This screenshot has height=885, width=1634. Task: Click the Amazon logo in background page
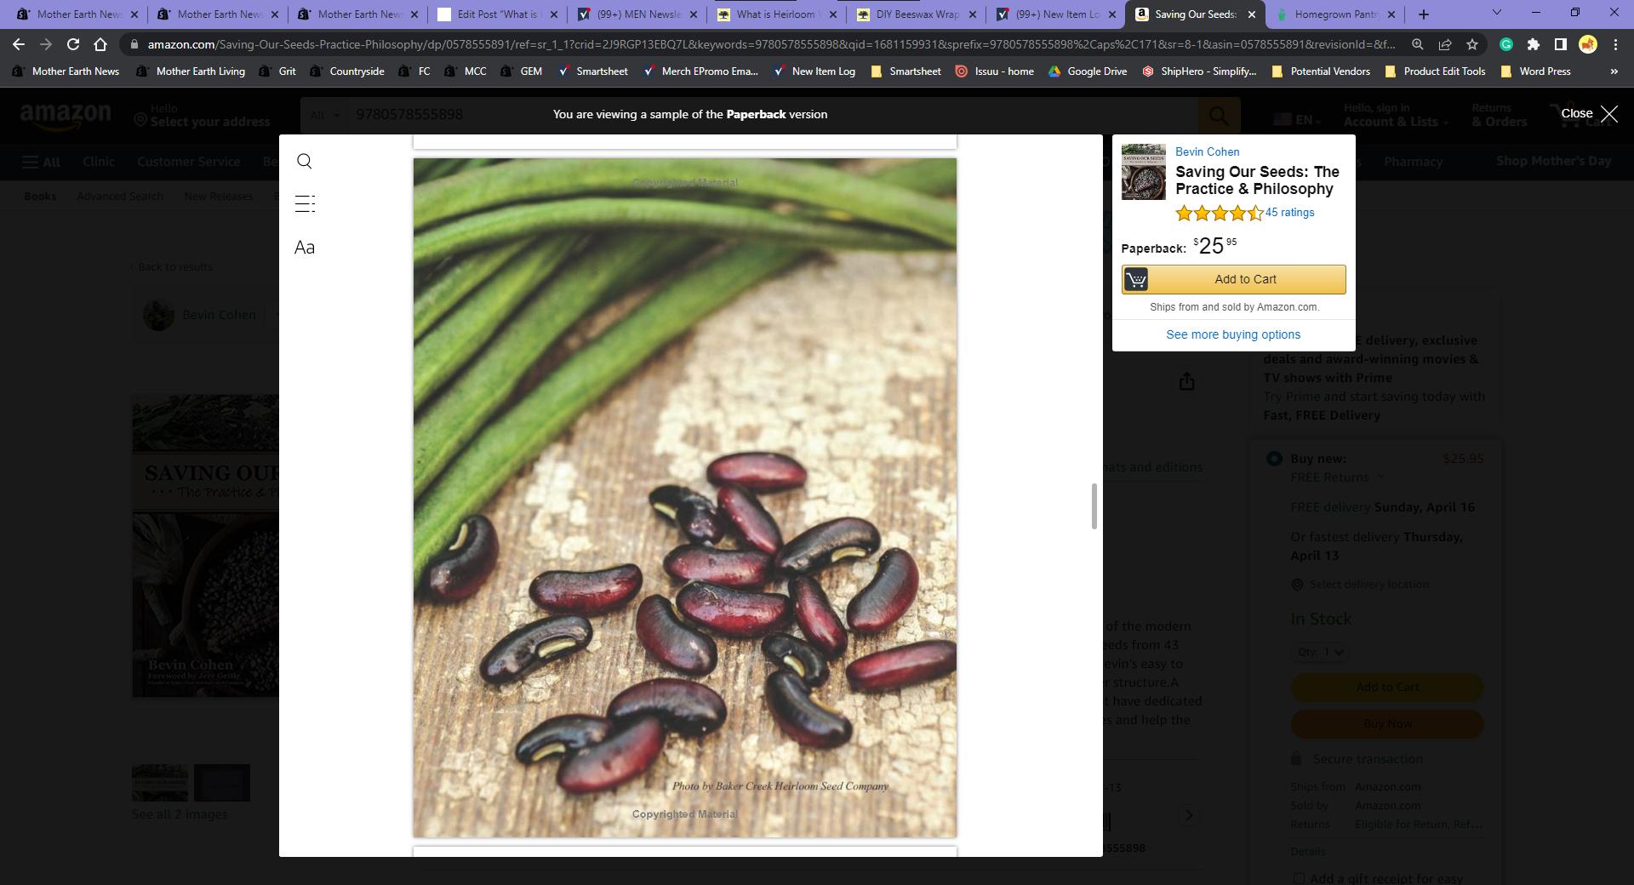tap(66, 115)
